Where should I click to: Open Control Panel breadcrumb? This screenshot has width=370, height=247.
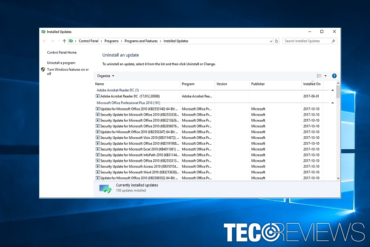(88, 41)
